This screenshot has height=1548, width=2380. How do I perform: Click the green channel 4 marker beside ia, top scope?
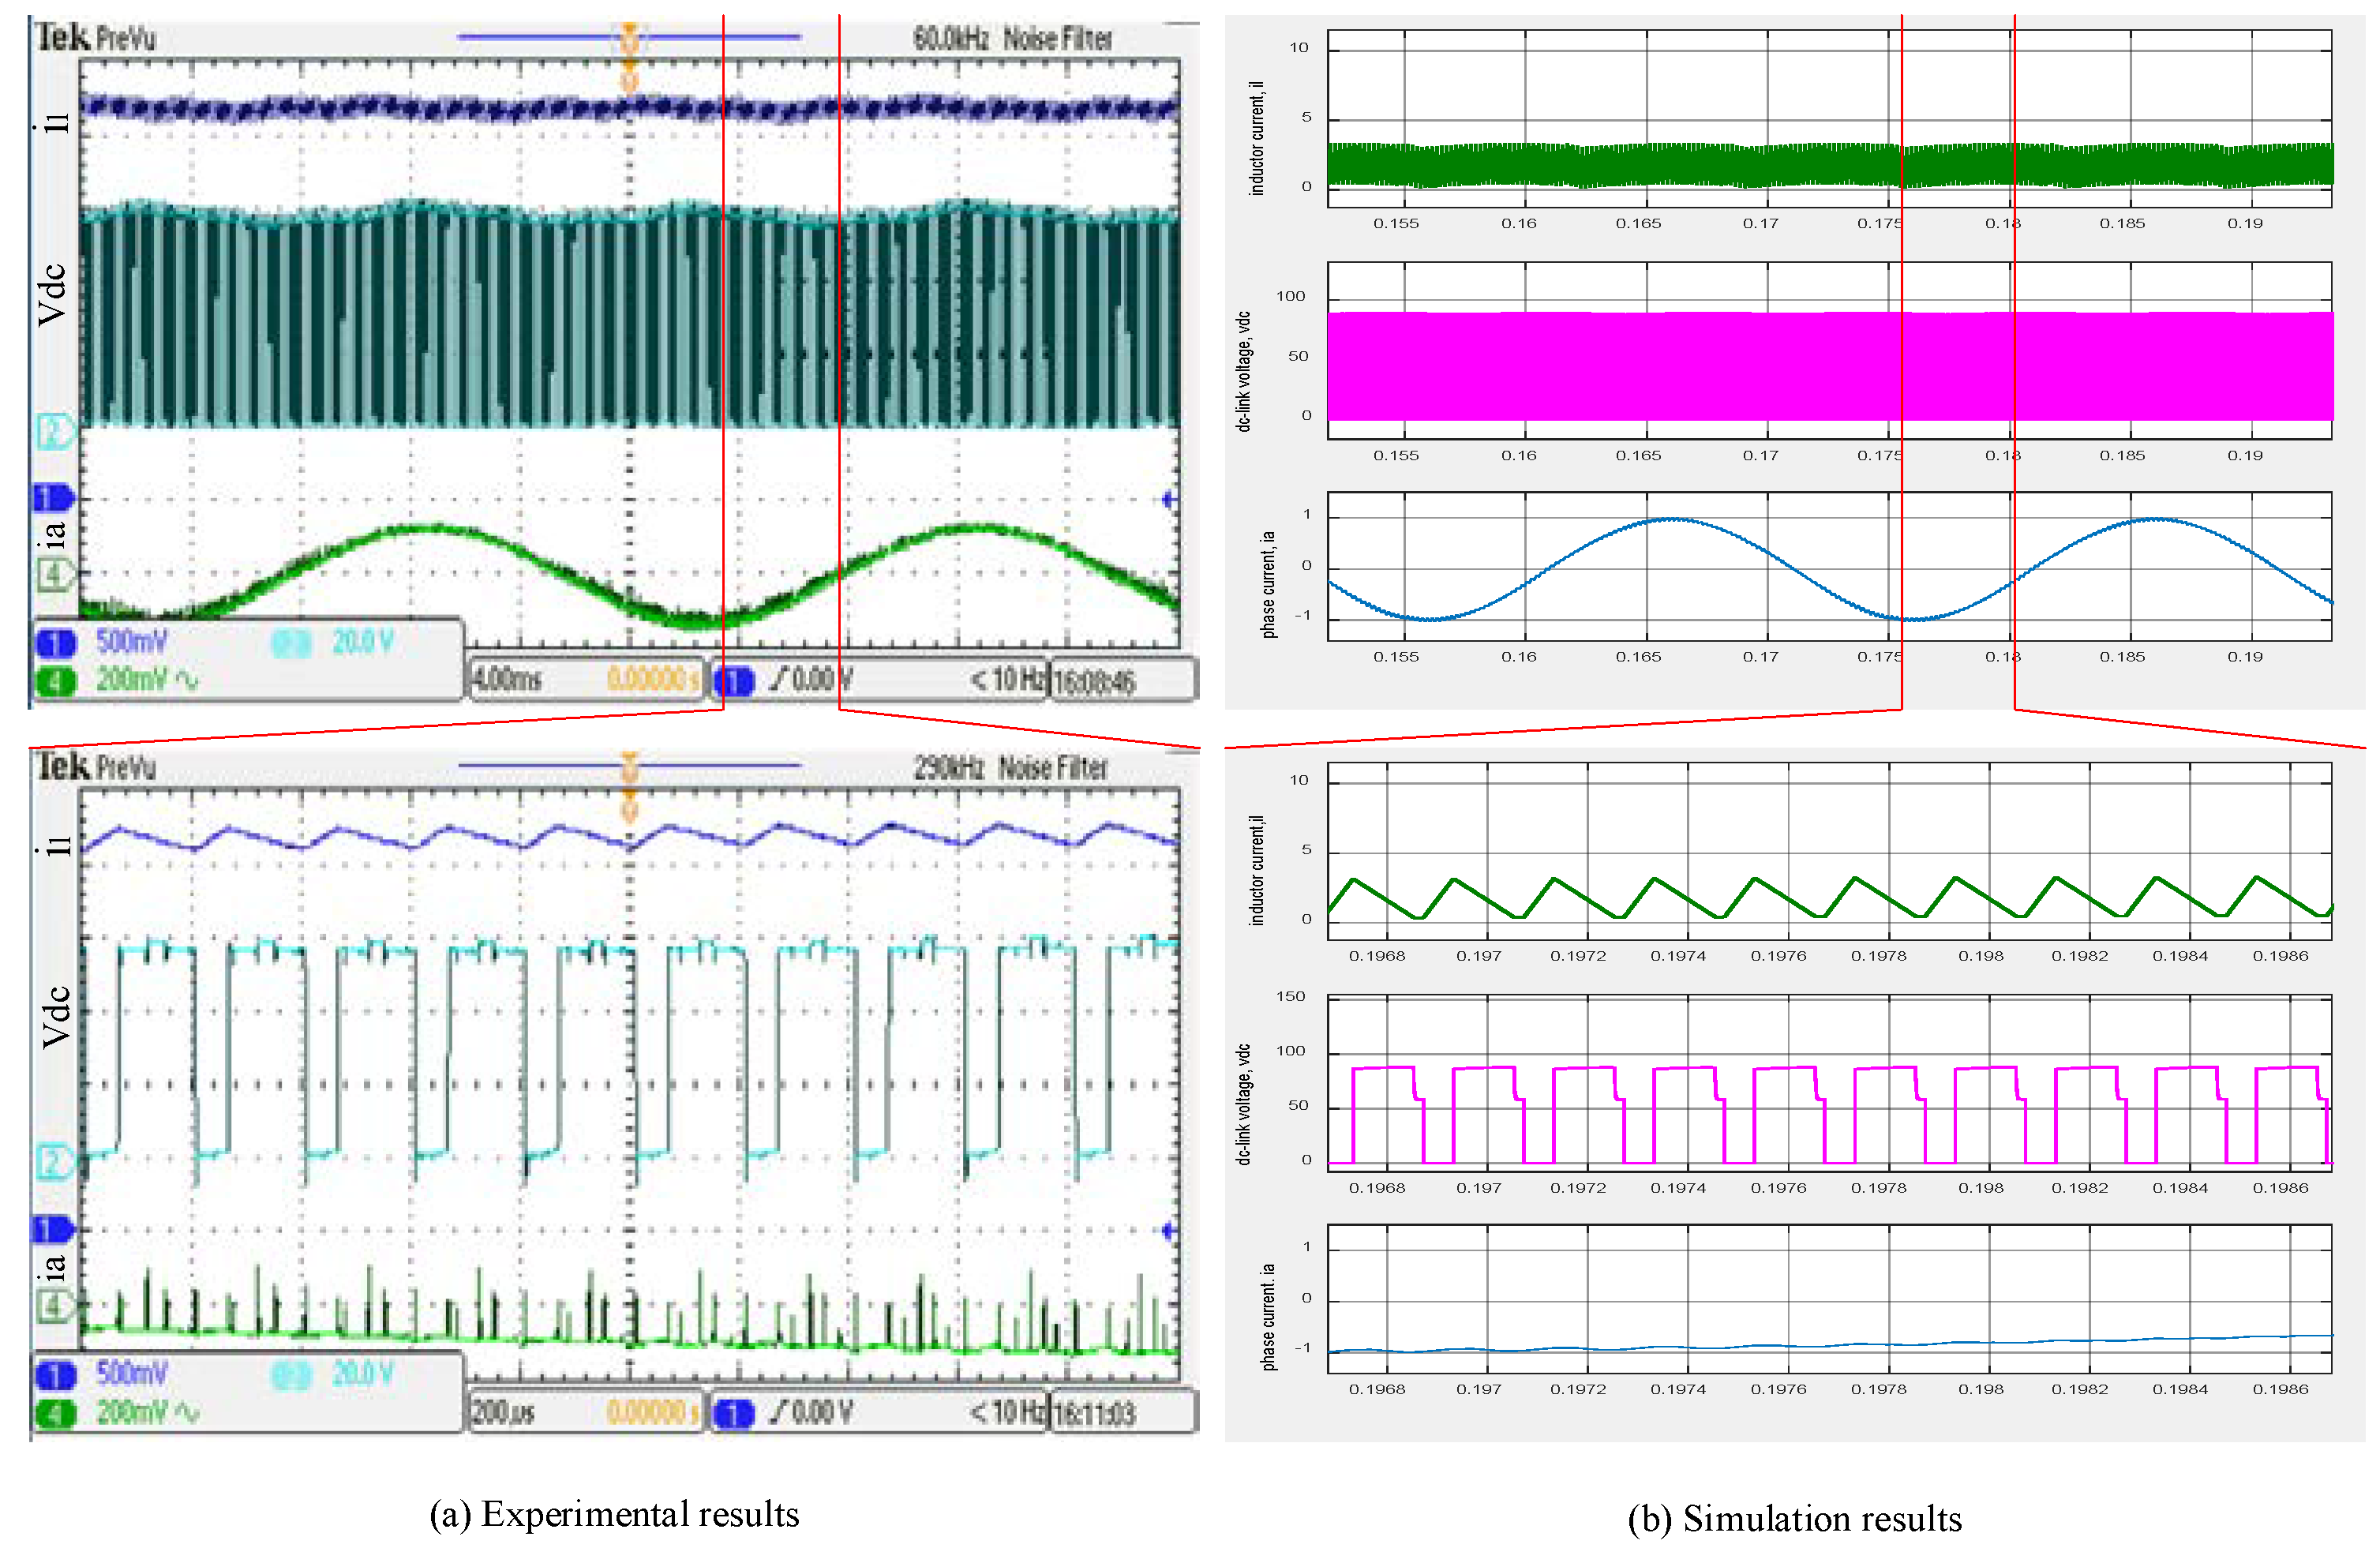tap(55, 574)
